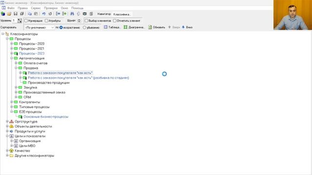Image resolution: width=312 pixels, height=175 pixels.
Task: Expand the Закупка node
Action: coord(16,87)
